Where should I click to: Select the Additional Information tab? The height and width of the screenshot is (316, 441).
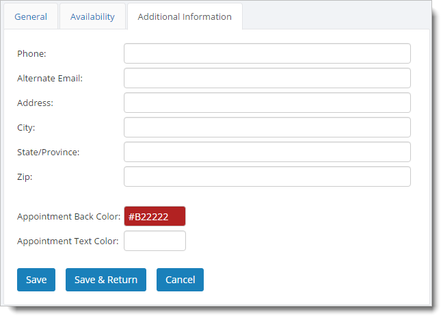point(185,16)
